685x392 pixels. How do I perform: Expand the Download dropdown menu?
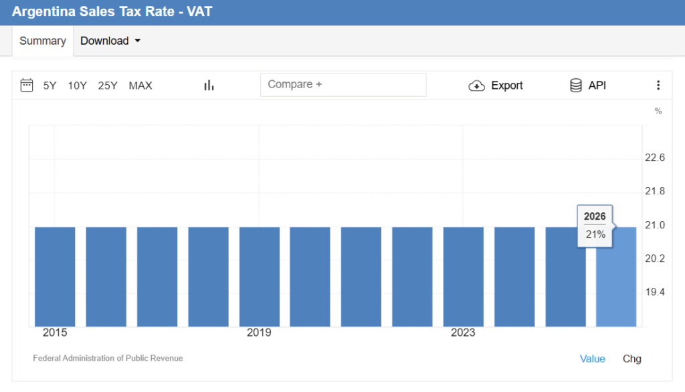pos(110,41)
